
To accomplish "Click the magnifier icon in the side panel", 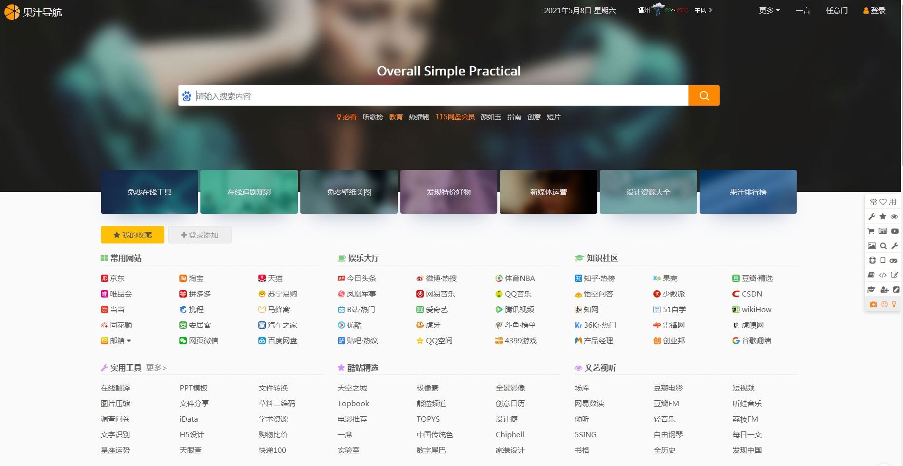I will (x=883, y=246).
